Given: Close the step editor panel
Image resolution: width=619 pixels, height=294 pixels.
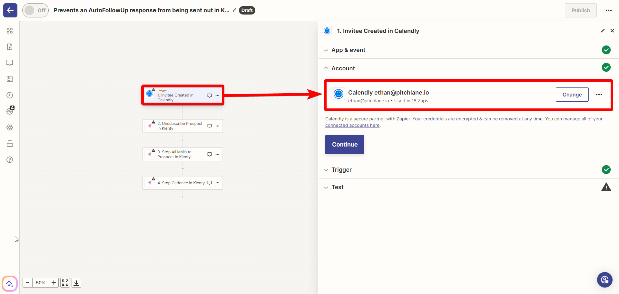Looking at the screenshot, I should point(612,31).
